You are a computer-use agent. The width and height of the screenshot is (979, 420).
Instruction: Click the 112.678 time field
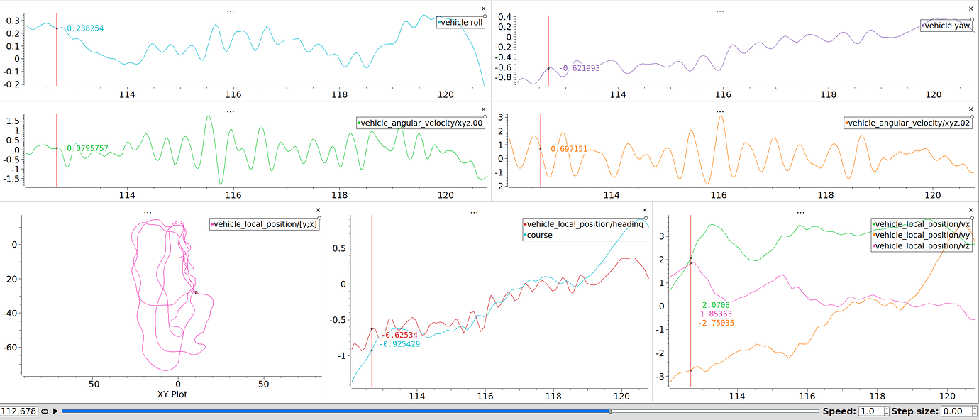coord(19,411)
